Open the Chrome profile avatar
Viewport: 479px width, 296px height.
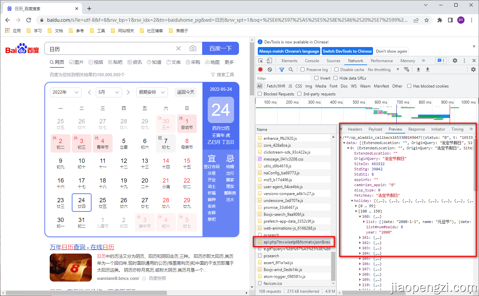pyautogui.click(x=461, y=20)
